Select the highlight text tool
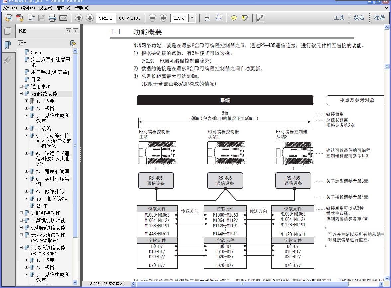Image resolution: width=391 pixels, height=288 pixels. [245, 18]
